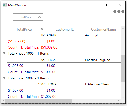Select the Frédérique Citeaux name cell
The image size is (127, 106).
coord(103,84)
